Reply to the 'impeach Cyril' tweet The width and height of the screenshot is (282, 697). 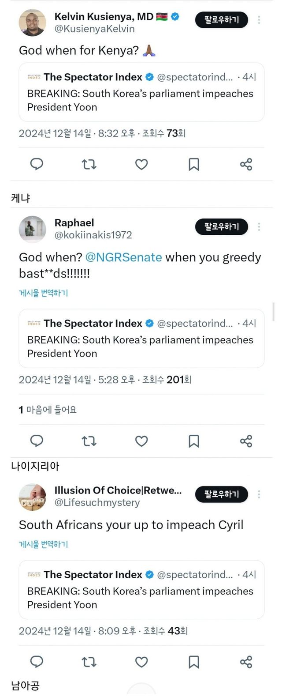click(37, 662)
